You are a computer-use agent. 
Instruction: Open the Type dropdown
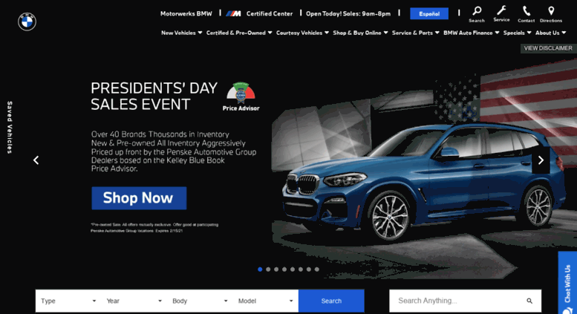[x=68, y=301]
